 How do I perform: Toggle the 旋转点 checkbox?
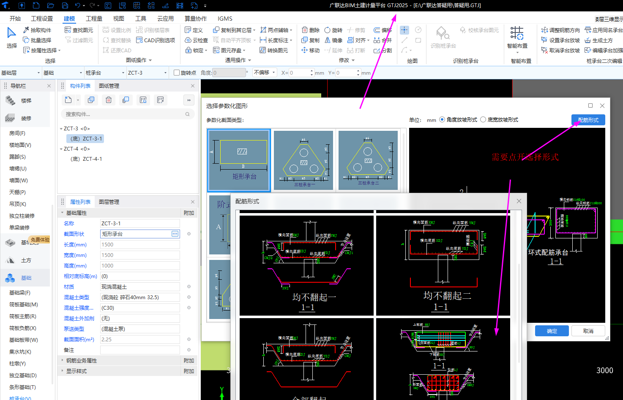click(177, 73)
